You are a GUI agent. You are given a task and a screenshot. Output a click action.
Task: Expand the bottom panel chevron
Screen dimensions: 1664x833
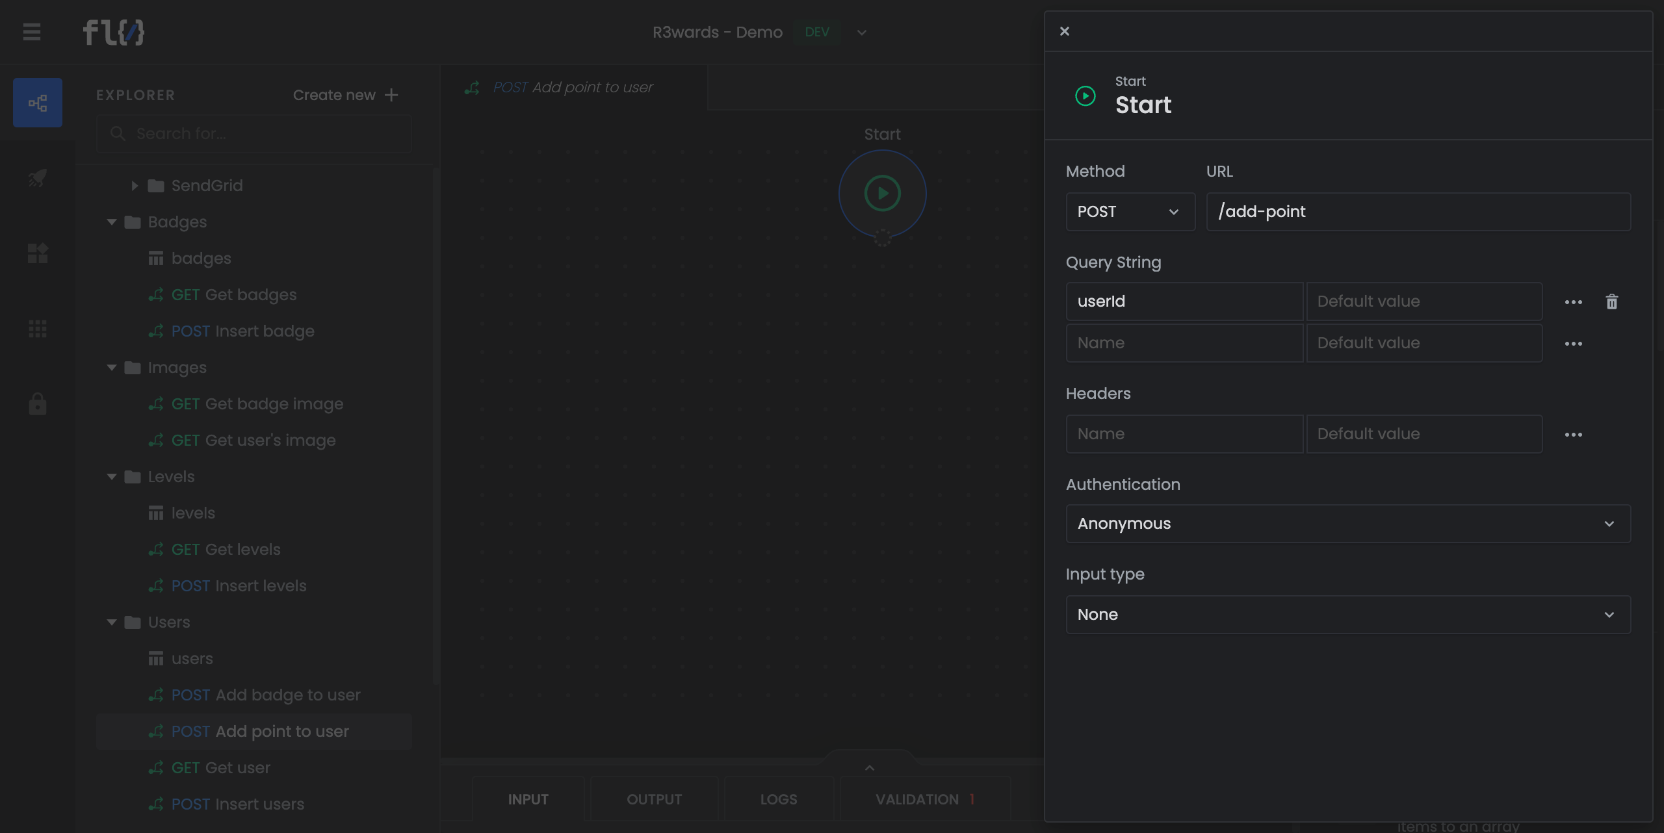point(870,768)
